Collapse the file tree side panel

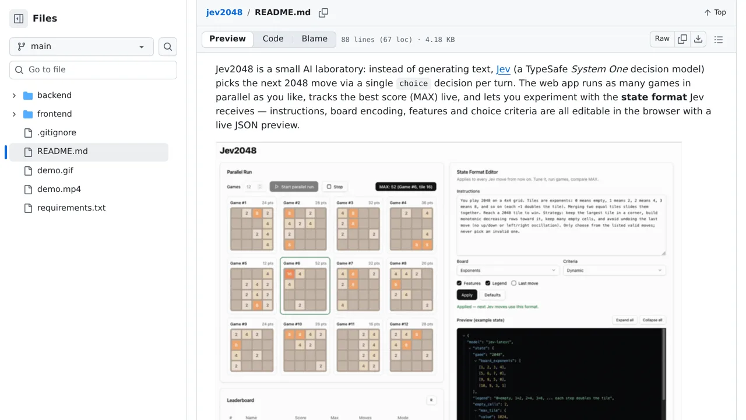click(19, 19)
